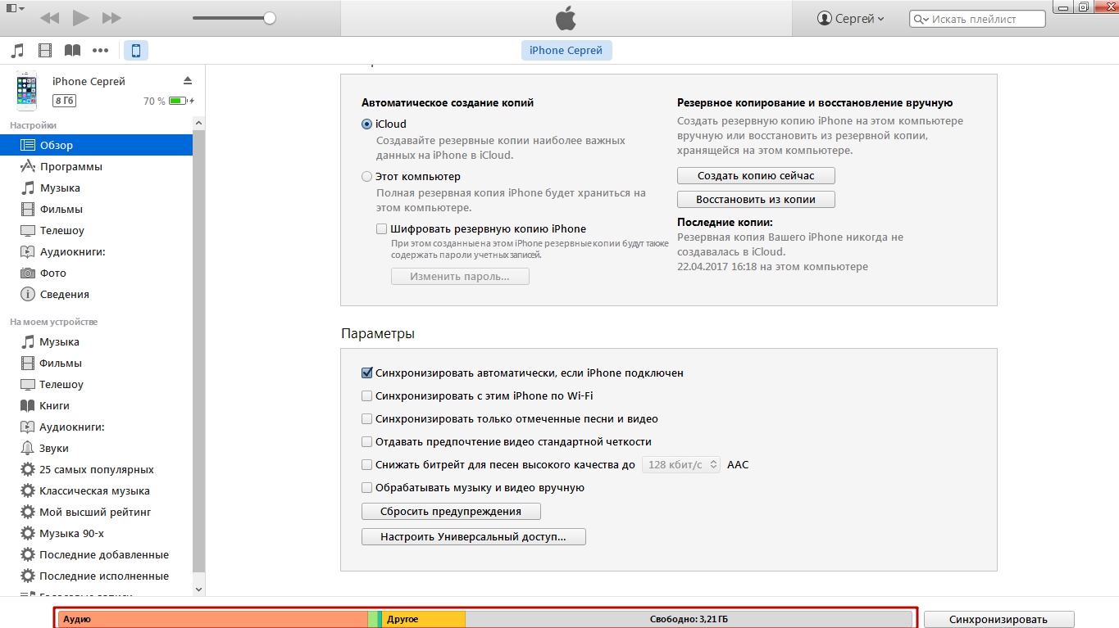This screenshot has width=1119, height=628.
Task: Select Этот компьютер as backup location
Action: (366, 176)
